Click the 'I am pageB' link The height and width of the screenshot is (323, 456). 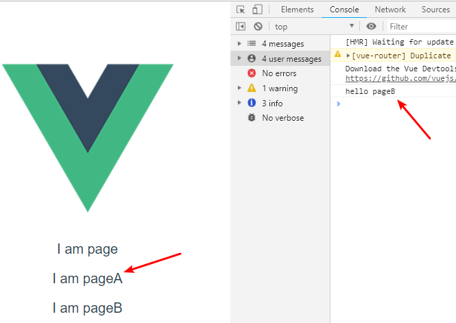pos(88,308)
